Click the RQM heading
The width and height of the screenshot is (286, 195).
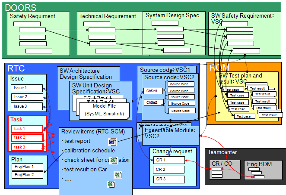tap(219, 68)
